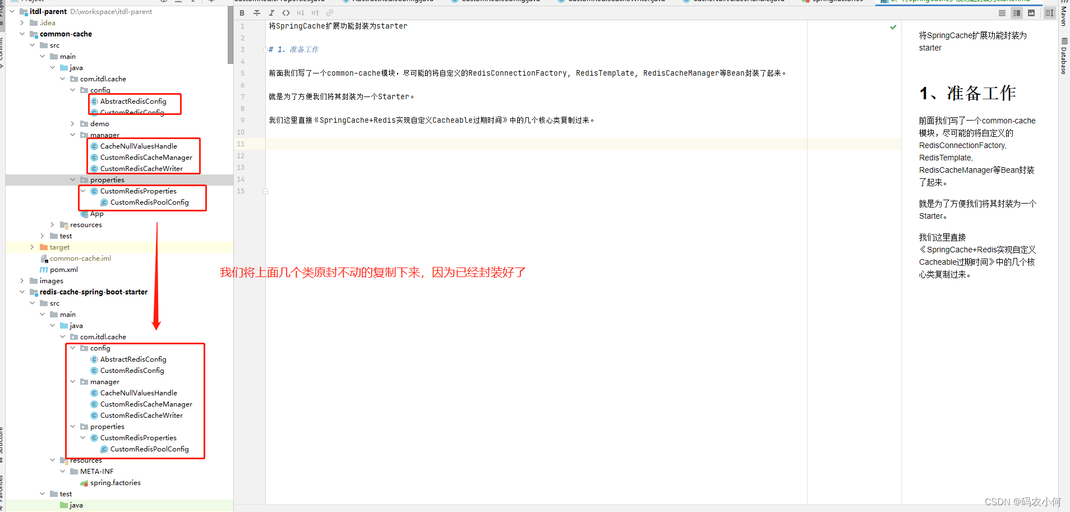Select test folder under starter module
This screenshot has width=1070, height=512.
click(x=66, y=493)
